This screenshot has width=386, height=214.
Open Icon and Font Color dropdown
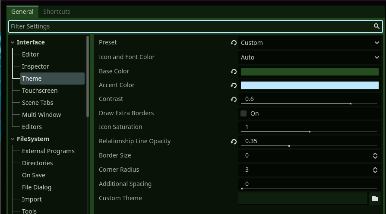point(309,57)
